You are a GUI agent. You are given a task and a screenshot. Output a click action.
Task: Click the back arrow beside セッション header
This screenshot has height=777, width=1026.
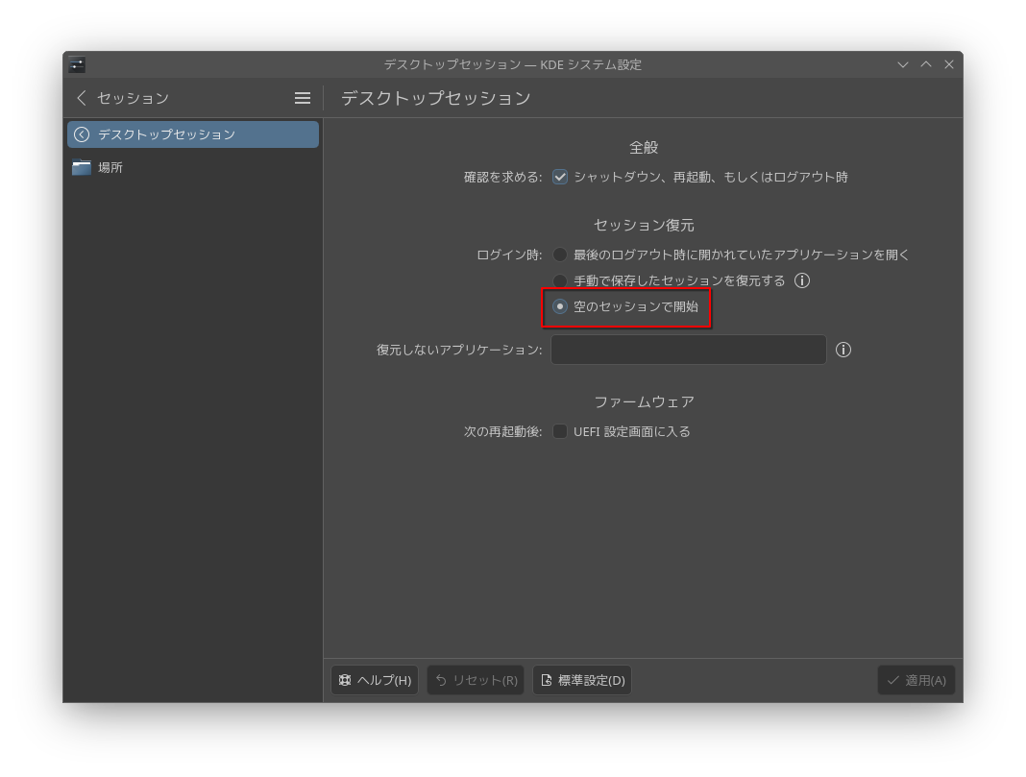pyautogui.click(x=82, y=98)
